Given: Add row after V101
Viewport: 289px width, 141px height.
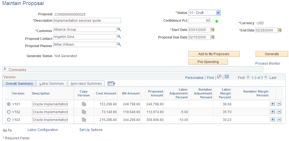Looking at the screenshot, I should click(x=272, y=104).
